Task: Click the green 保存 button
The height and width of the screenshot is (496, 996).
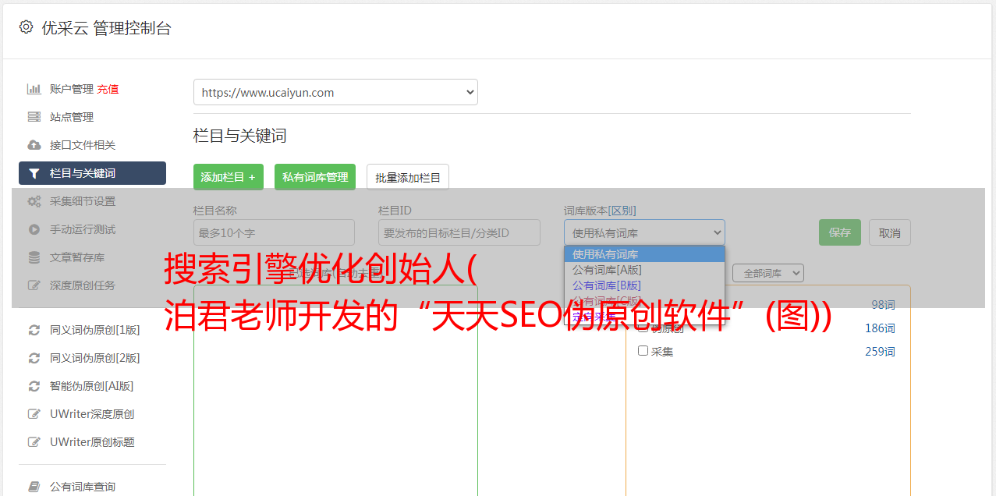Action: pos(840,232)
